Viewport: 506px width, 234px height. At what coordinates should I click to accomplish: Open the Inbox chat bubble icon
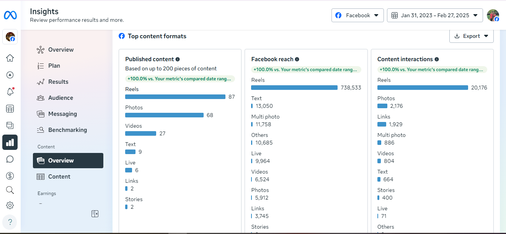click(x=10, y=159)
